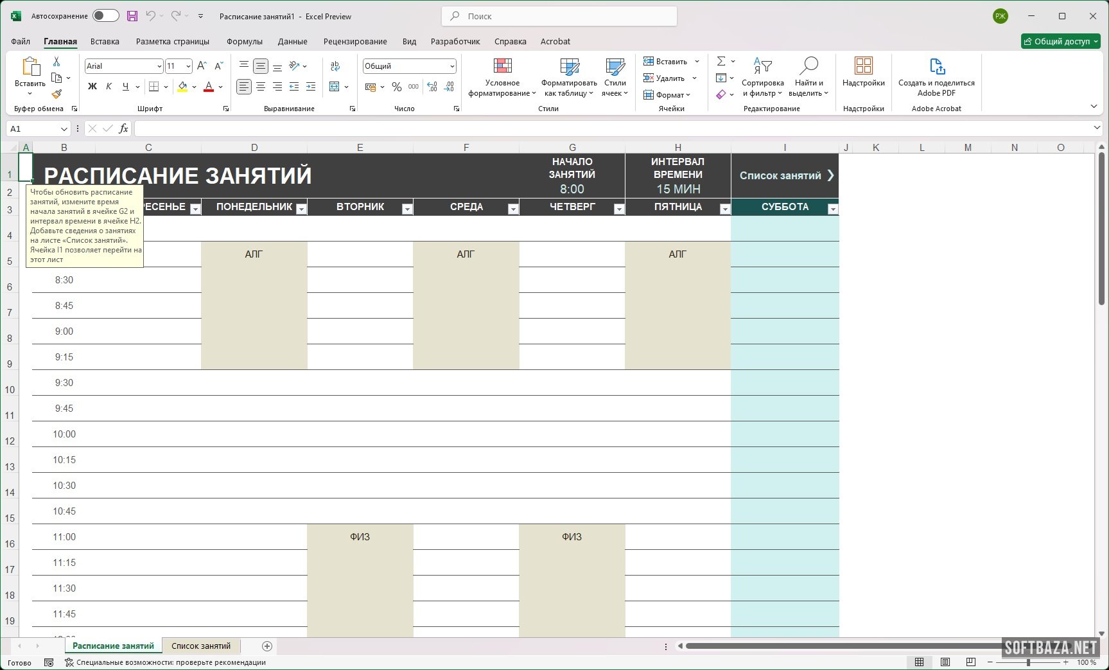Switch to the Список занятий sheet tab

(x=201, y=646)
